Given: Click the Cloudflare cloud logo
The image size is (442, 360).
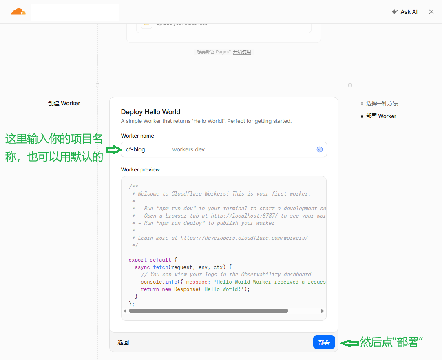Looking at the screenshot, I should (x=18, y=11).
